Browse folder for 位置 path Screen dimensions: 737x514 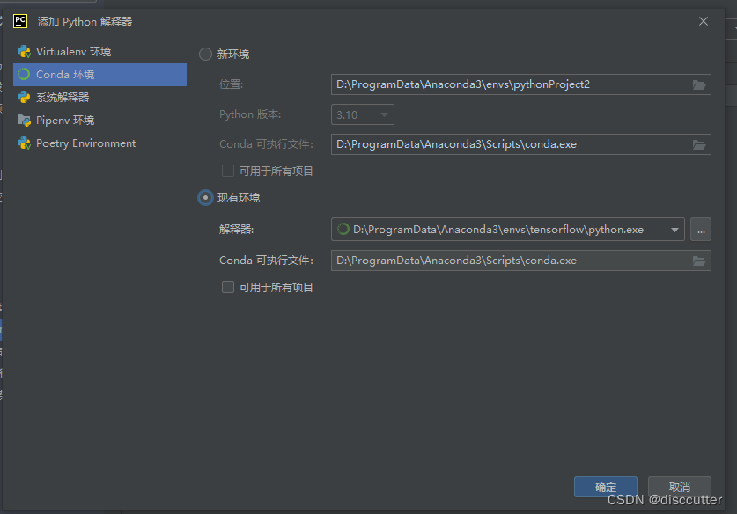tap(699, 84)
